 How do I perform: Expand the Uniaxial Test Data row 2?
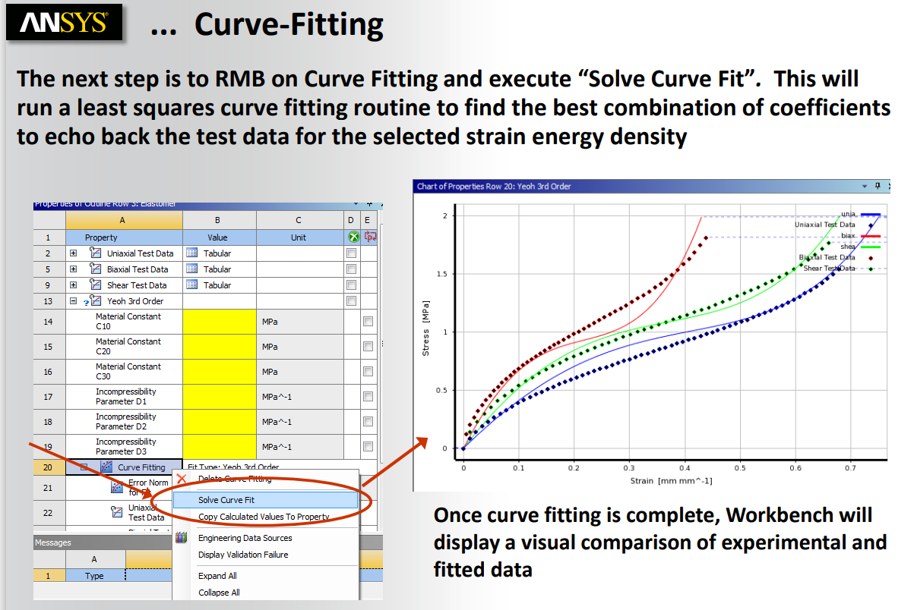74,253
